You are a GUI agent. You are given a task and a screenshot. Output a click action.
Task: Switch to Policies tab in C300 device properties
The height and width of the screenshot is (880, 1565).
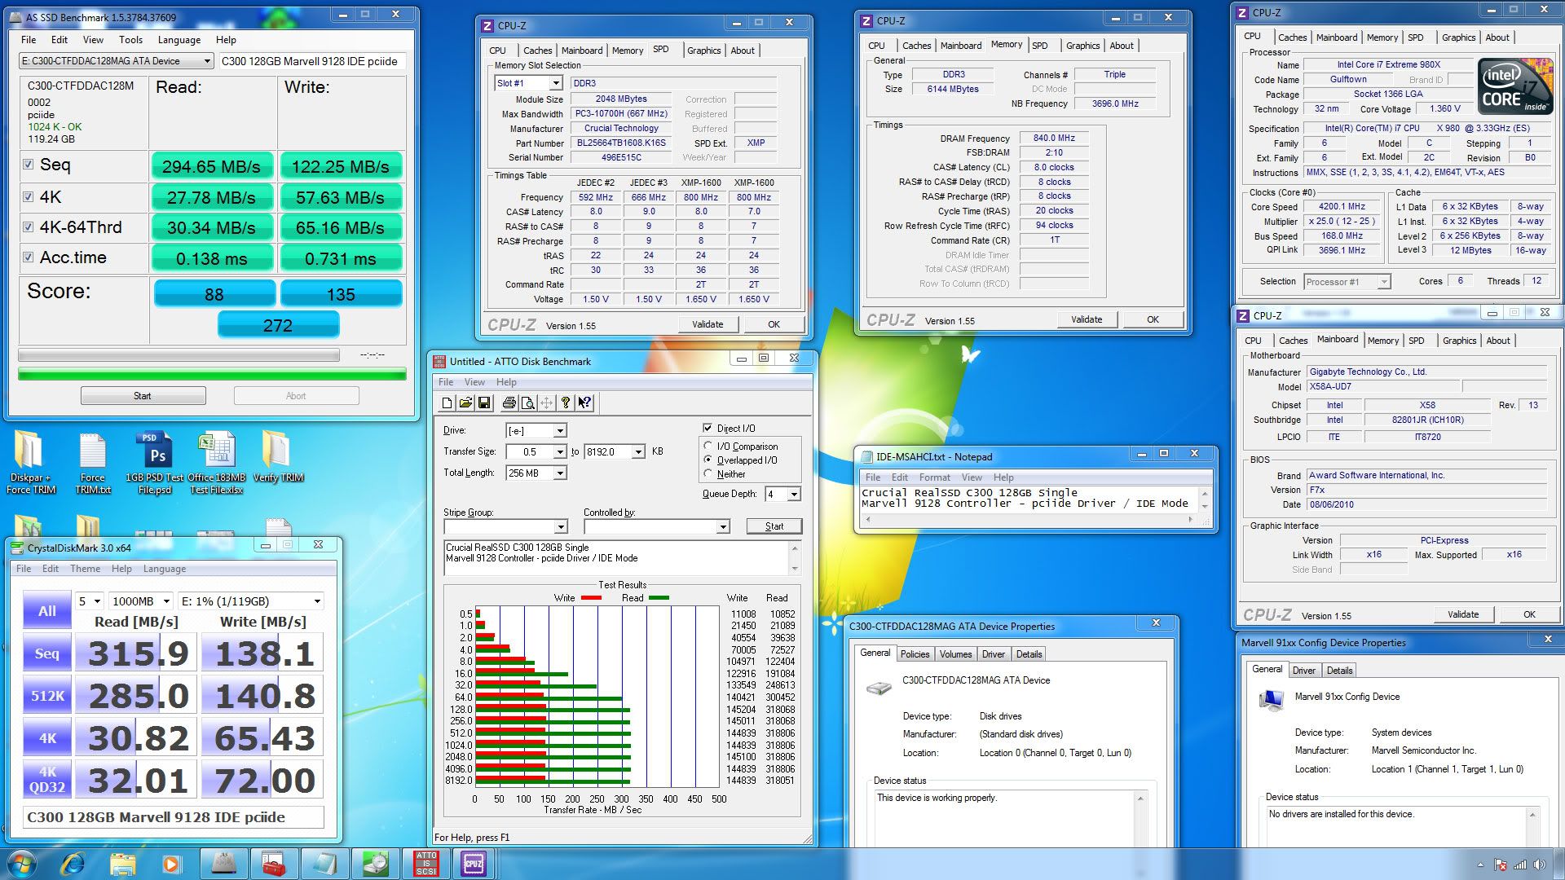click(915, 654)
